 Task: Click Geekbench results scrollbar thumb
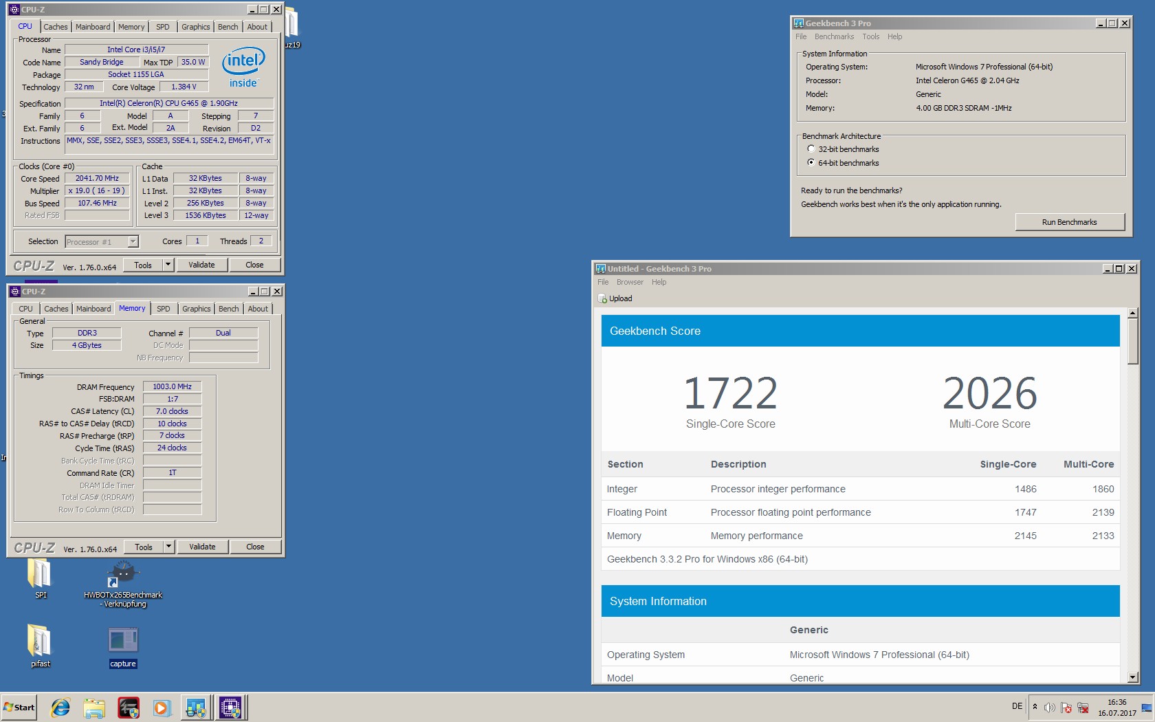click(1133, 342)
